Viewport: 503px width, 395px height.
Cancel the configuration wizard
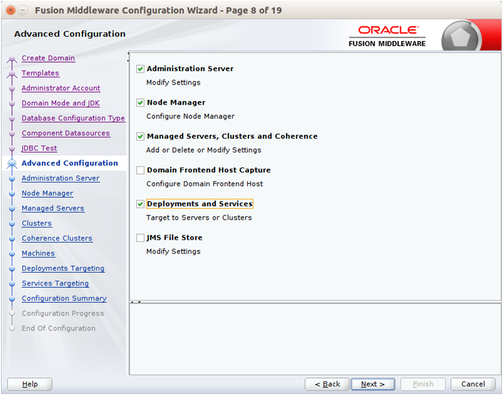[x=473, y=384]
